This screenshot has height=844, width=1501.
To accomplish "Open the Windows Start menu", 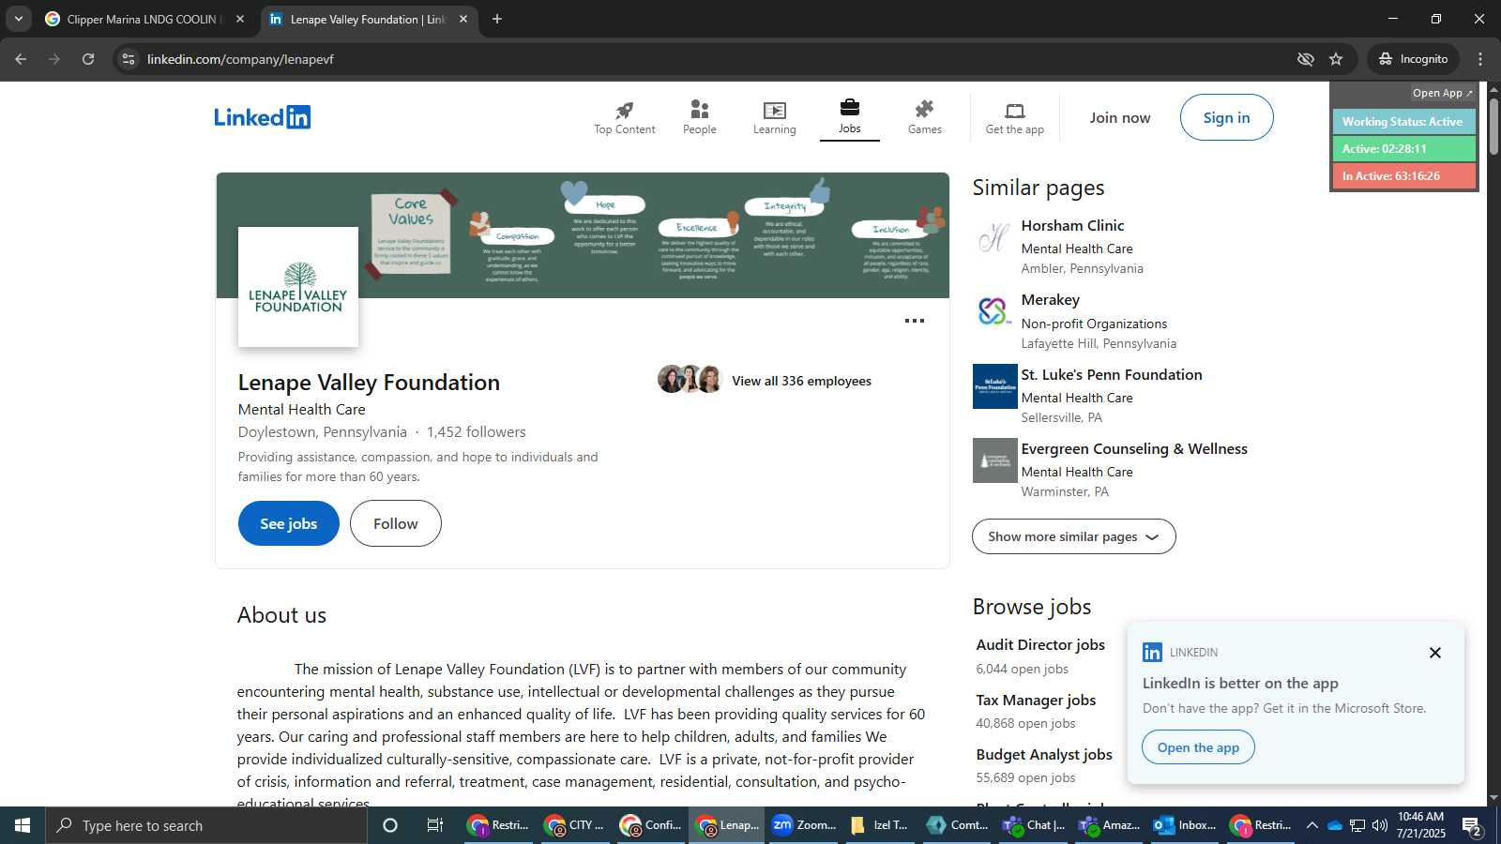I will point(23,825).
